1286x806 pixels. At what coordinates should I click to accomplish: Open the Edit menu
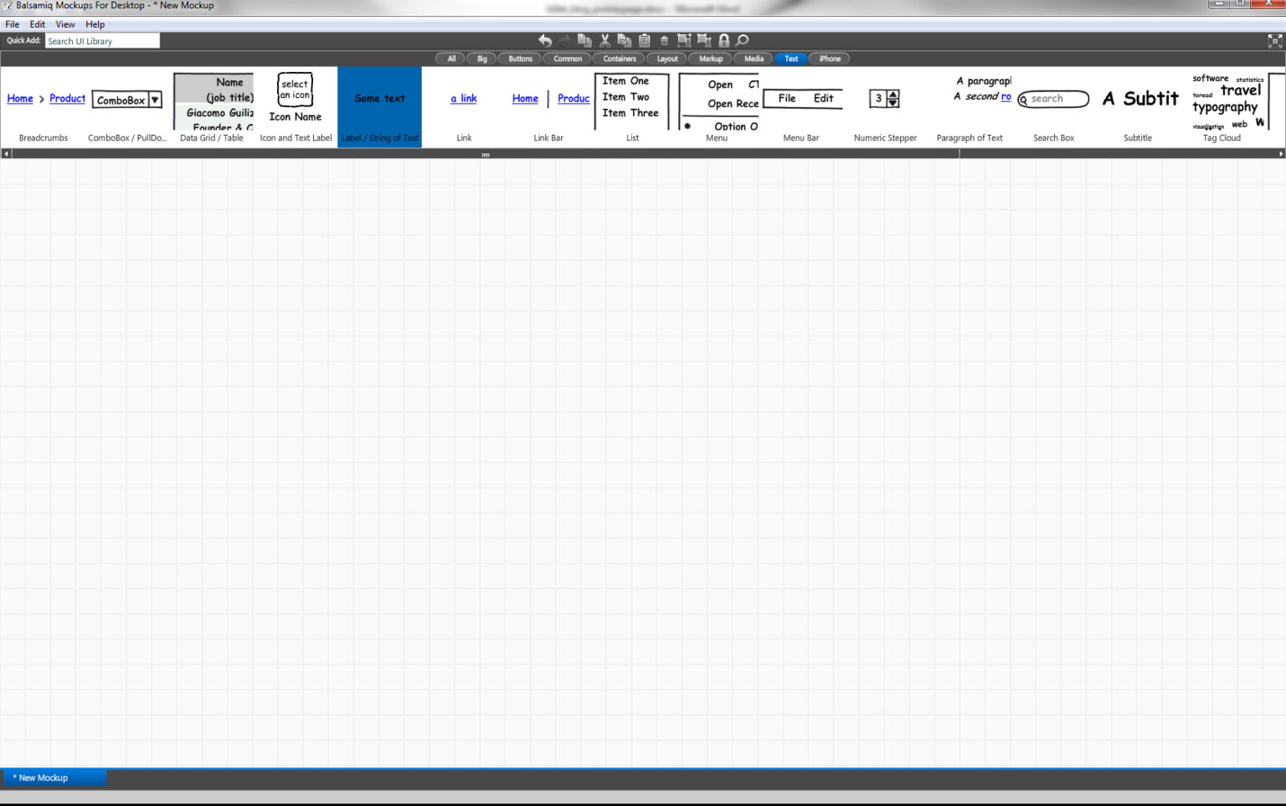point(37,23)
